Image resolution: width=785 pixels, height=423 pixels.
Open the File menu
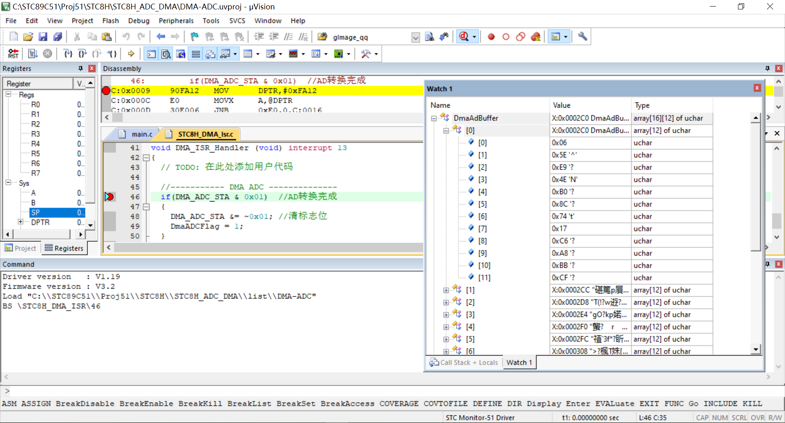pyautogui.click(x=11, y=20)
